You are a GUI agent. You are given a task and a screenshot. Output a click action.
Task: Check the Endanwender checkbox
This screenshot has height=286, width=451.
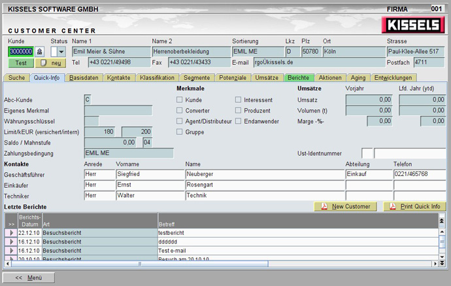click(238, 121)
